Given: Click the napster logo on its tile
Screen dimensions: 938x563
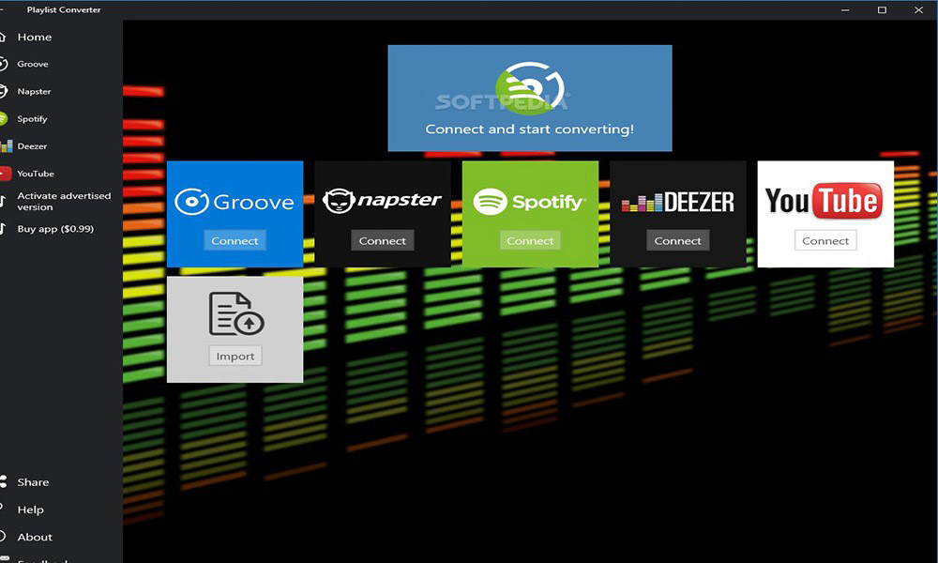Looking at the screenshot, I should click(383, 201).
